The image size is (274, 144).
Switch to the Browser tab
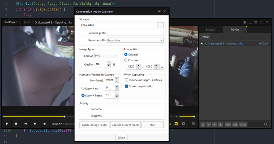(211, 30)
